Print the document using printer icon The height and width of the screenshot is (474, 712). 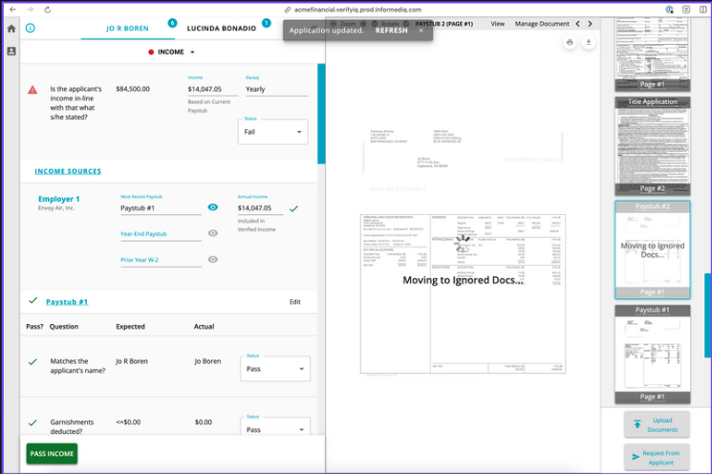570,43
